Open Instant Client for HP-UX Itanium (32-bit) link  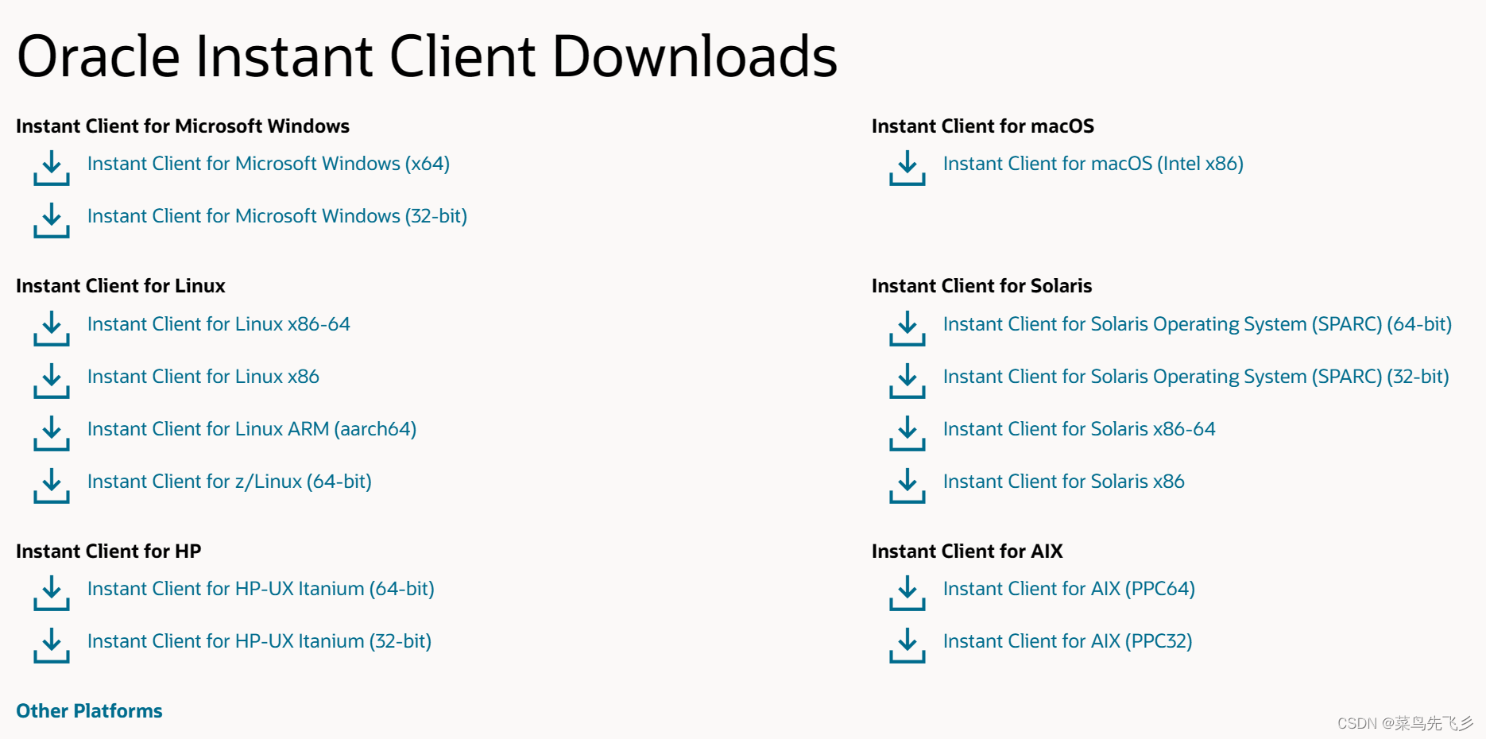point(259,641)
